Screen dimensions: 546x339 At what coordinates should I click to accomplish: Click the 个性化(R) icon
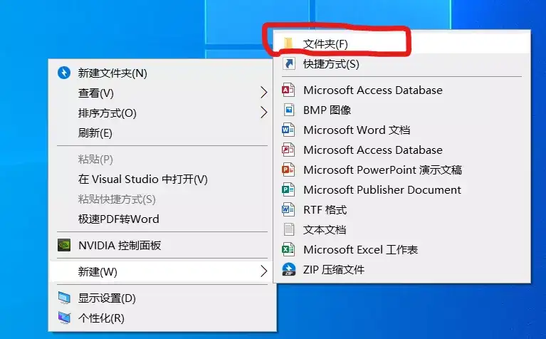pyautogui.click(x=64, y=318)
